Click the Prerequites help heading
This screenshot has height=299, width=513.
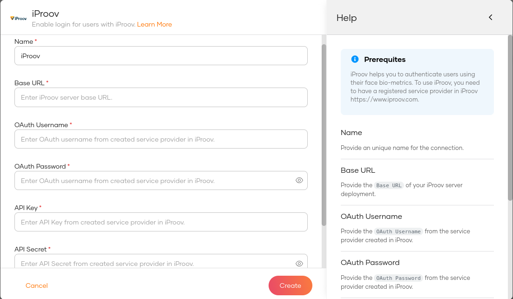(x=385, y=59)
